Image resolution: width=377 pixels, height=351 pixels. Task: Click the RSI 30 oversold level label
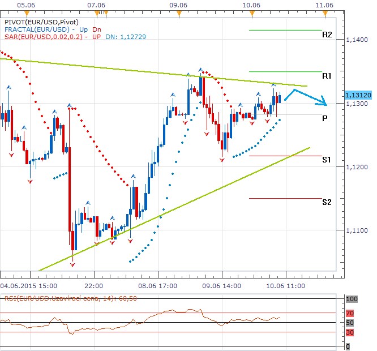pos(350,332)
